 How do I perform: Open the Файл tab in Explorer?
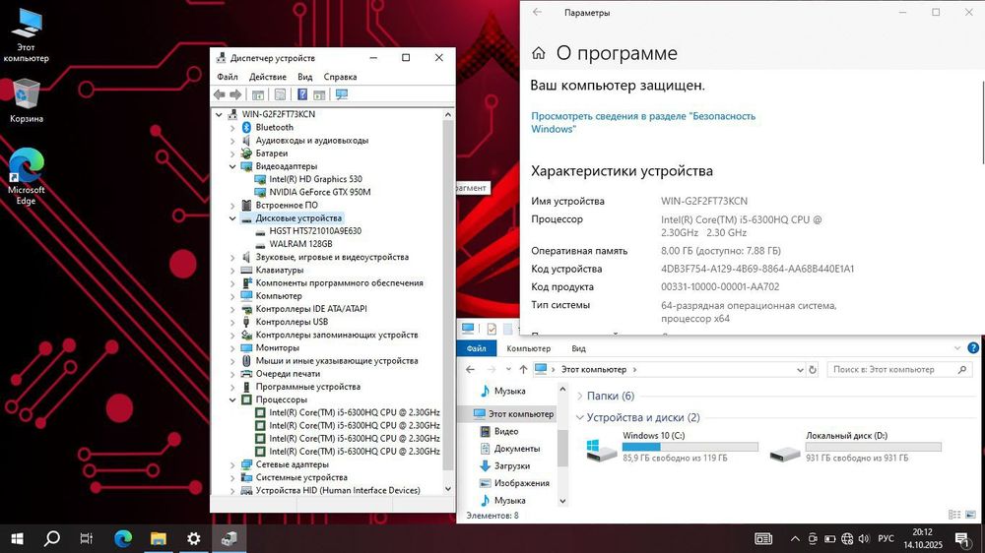(476, 348)
